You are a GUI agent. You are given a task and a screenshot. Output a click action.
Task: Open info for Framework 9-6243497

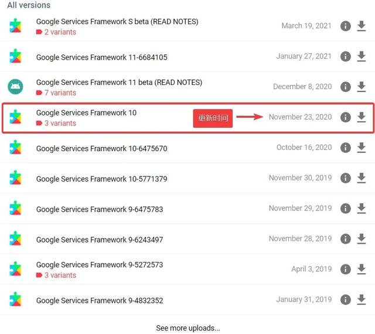[345, 238]
